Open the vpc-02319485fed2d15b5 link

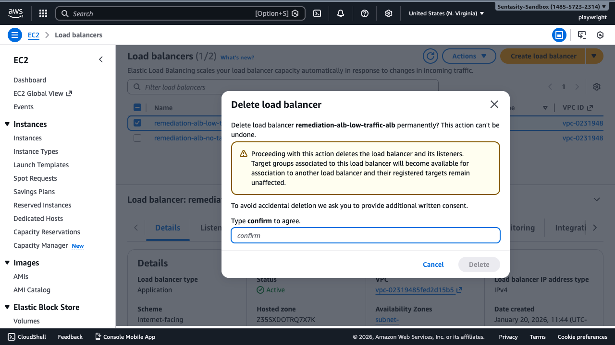pyautogui.click(x=414, y=289)
